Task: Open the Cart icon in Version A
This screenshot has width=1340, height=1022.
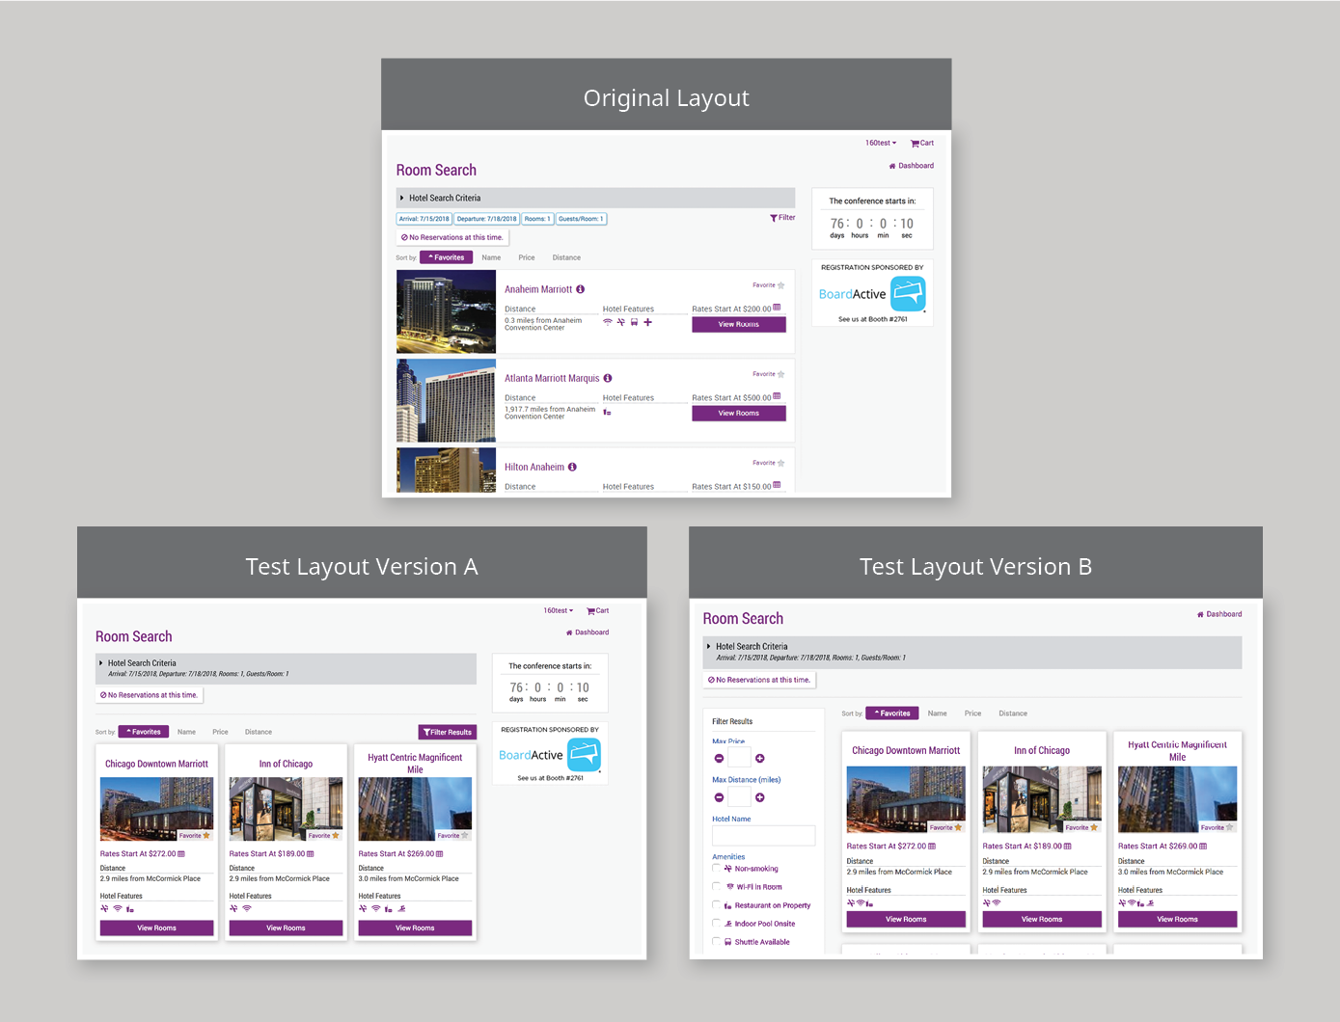Action: pos(590,611)
